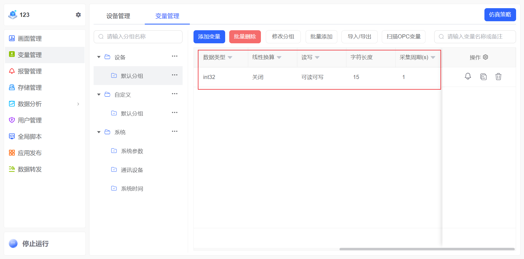The image size is (524, 259).
Task: Open the 读写 column filter dropdown
Action: click(317, 57)
